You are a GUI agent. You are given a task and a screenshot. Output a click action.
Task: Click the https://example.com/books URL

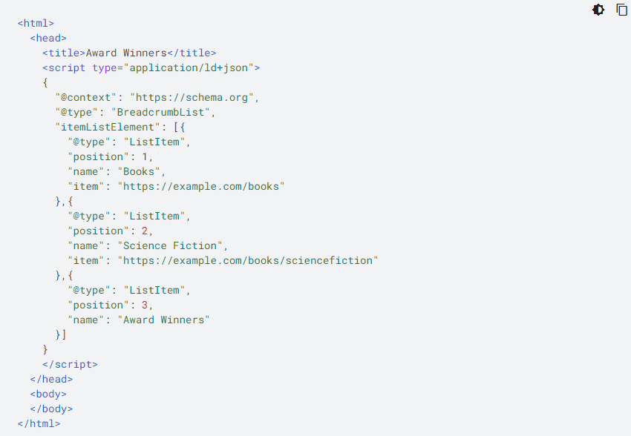point(201,186)
